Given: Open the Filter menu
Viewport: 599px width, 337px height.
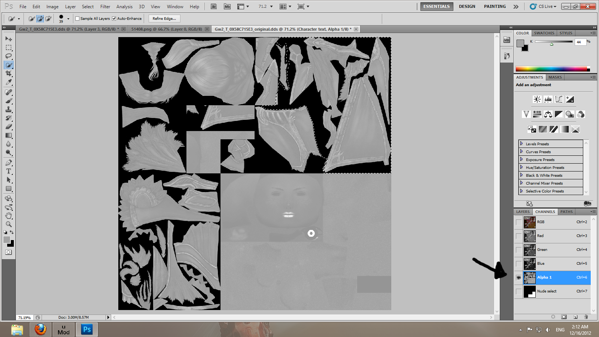Looking at the screenshot, I should click(105, 7).
